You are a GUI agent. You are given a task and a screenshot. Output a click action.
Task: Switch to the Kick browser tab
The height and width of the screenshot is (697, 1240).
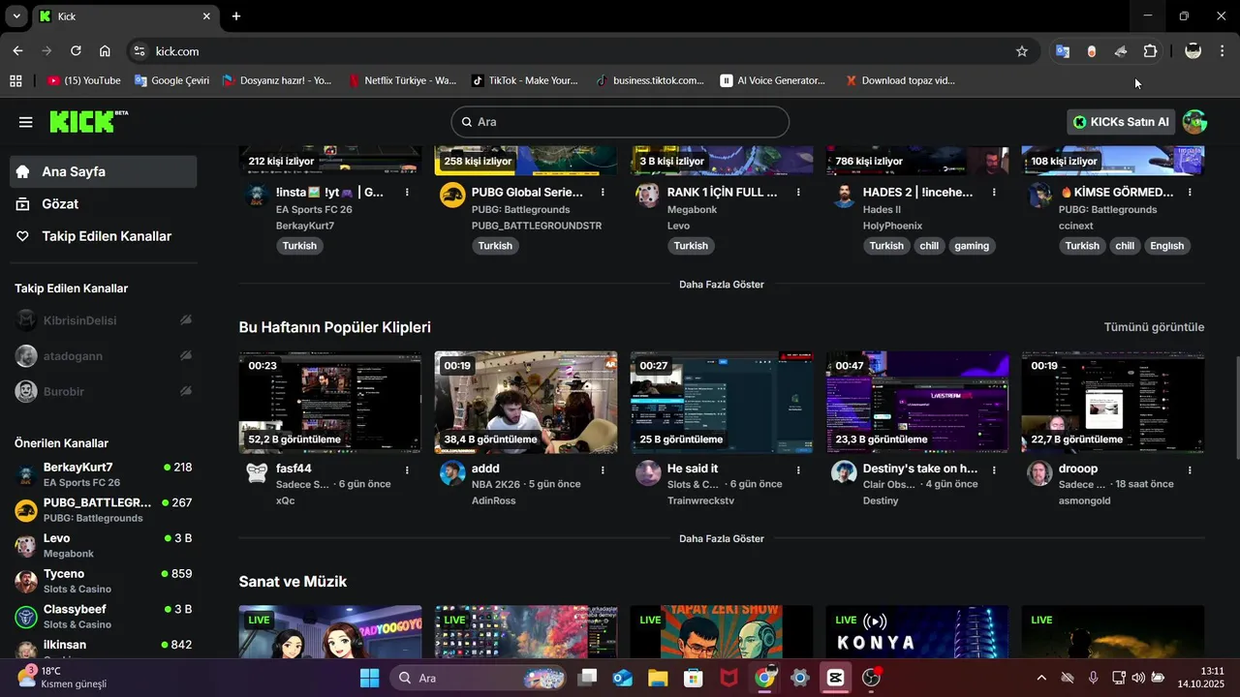[126, 16]
